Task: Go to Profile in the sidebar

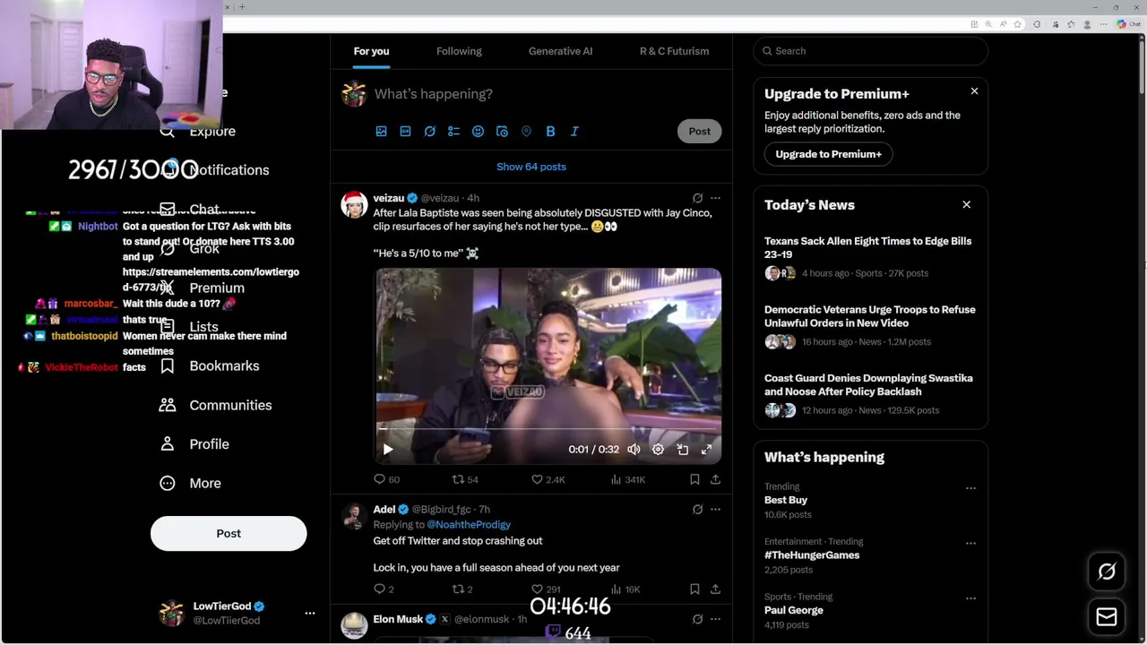Action: click(x=194, y=444)
